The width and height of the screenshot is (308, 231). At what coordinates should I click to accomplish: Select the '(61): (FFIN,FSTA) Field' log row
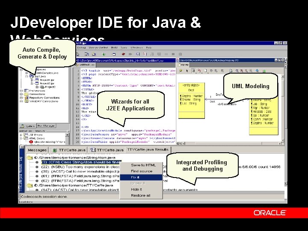pyautogui.click(x=80, y=176)
